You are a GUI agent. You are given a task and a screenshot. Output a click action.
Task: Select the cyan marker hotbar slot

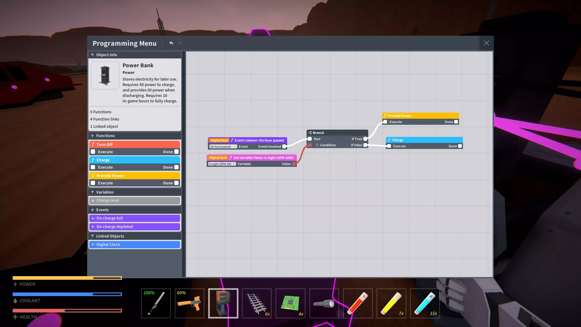[x=425, y=303]
